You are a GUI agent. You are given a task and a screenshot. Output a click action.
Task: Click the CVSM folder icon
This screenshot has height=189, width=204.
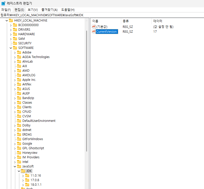[x=19, y=116]
